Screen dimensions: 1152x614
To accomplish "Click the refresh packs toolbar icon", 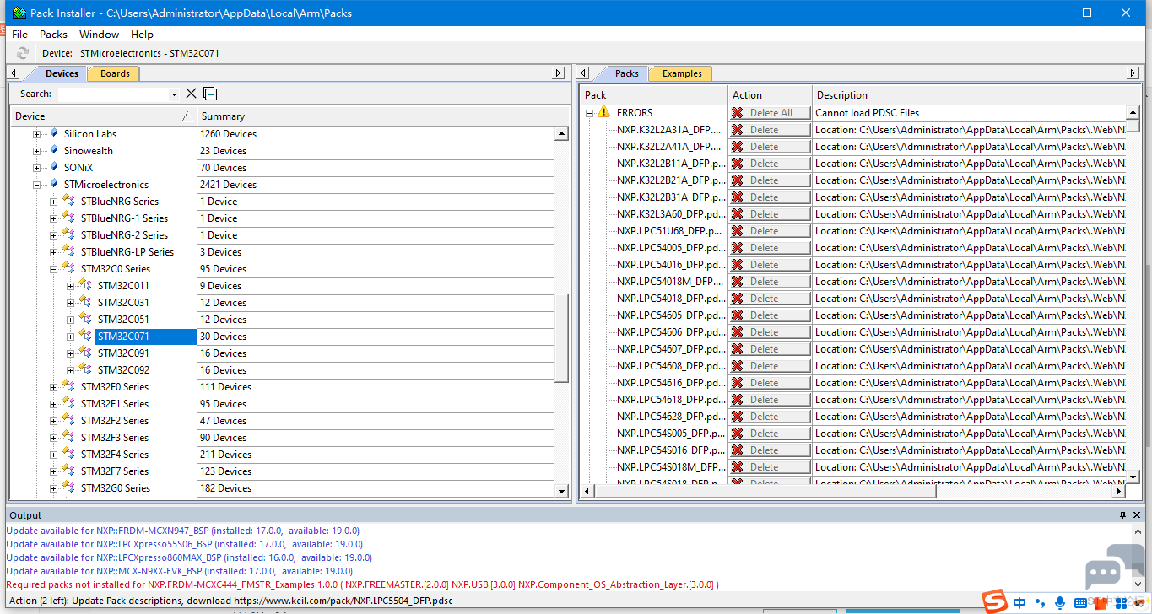I will point(23,53).
